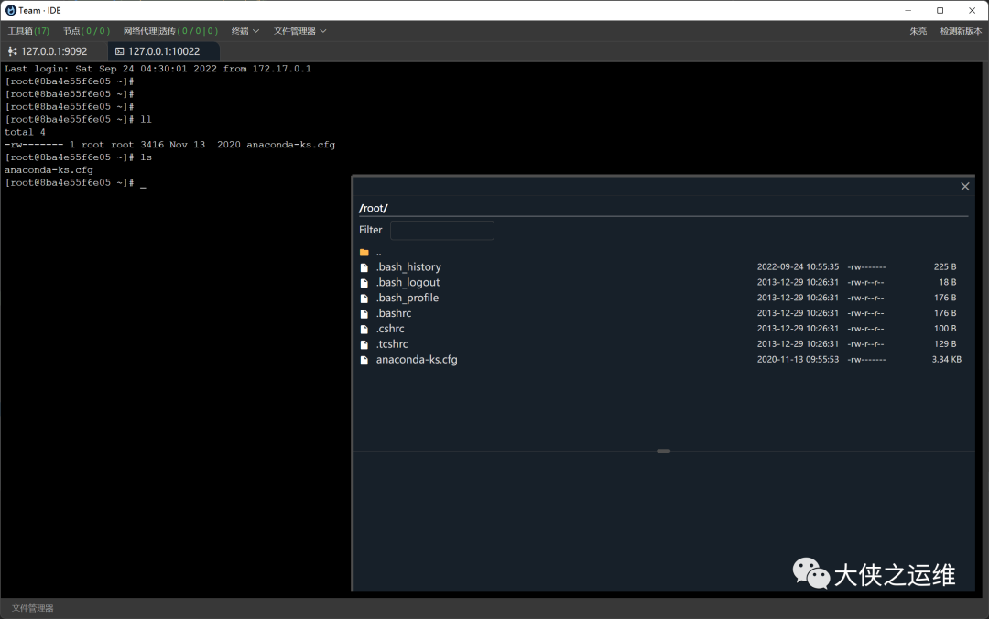
Task: Switch to the 127.0.0.1:9092 tab
Action: pyautogui.click(x=54, y=51)
